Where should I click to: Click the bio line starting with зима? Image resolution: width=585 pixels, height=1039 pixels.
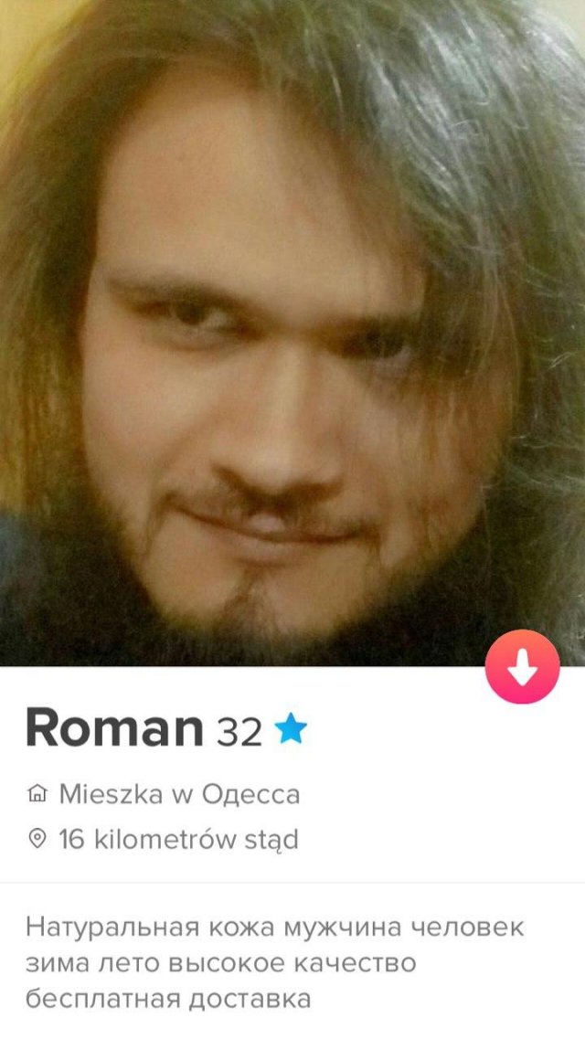(221, 963)
